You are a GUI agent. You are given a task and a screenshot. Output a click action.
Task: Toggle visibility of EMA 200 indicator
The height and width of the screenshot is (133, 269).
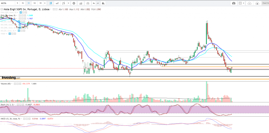coord(20,12)
